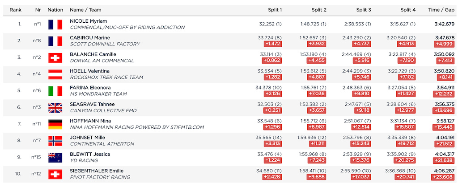Click the +20.275 Split 4 gap badge
458x183 pixels.
tap(405, 161)
